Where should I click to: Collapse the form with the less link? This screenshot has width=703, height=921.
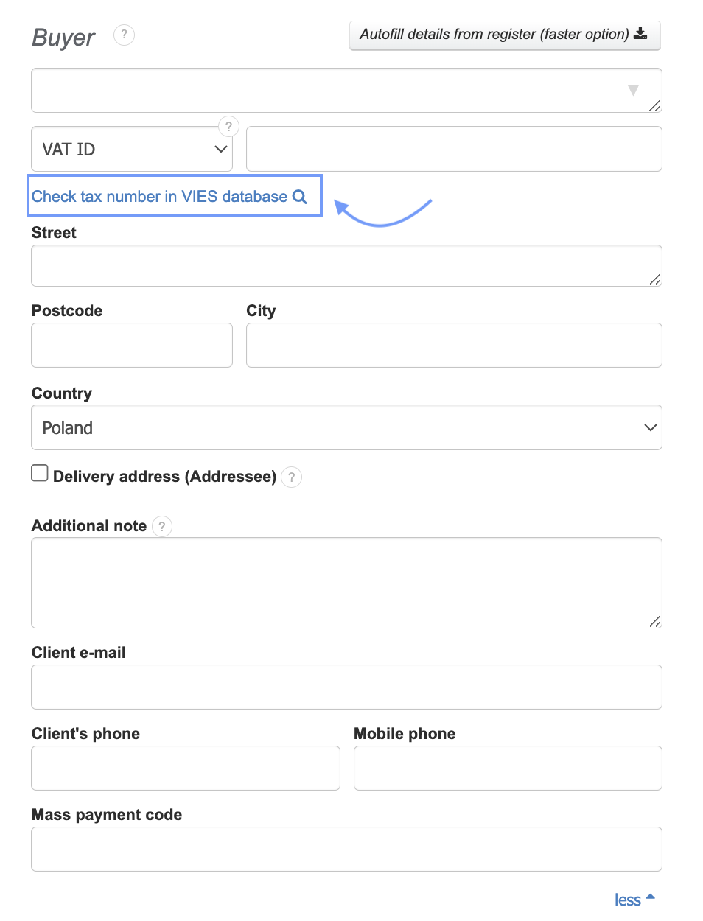click(627, 900)
